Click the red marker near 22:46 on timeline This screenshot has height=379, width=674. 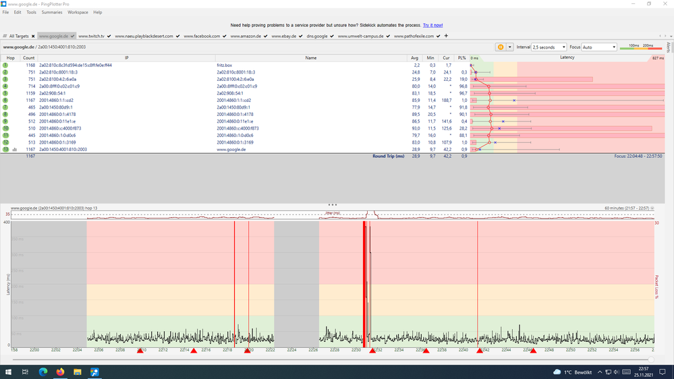tap(533, 351)
